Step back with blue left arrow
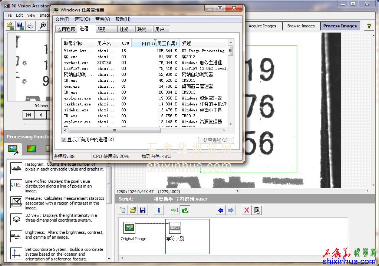This screenshot has height=266, width=379. pos(221,210)
